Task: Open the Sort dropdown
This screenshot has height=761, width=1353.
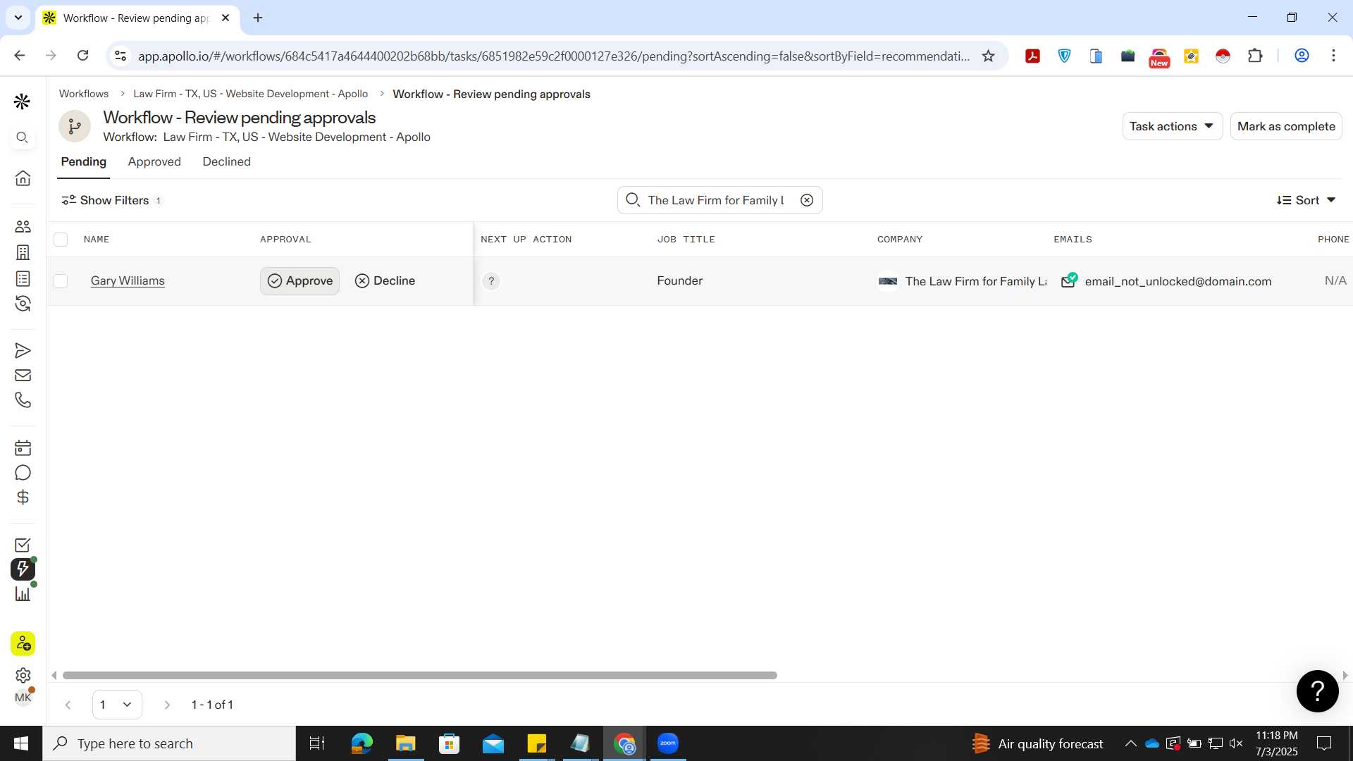Action: [1306, 200]
